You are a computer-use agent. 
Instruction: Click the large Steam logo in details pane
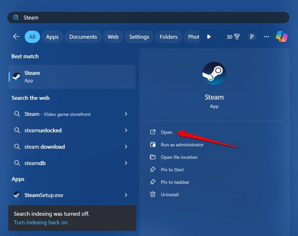click(x=214, y=74)
